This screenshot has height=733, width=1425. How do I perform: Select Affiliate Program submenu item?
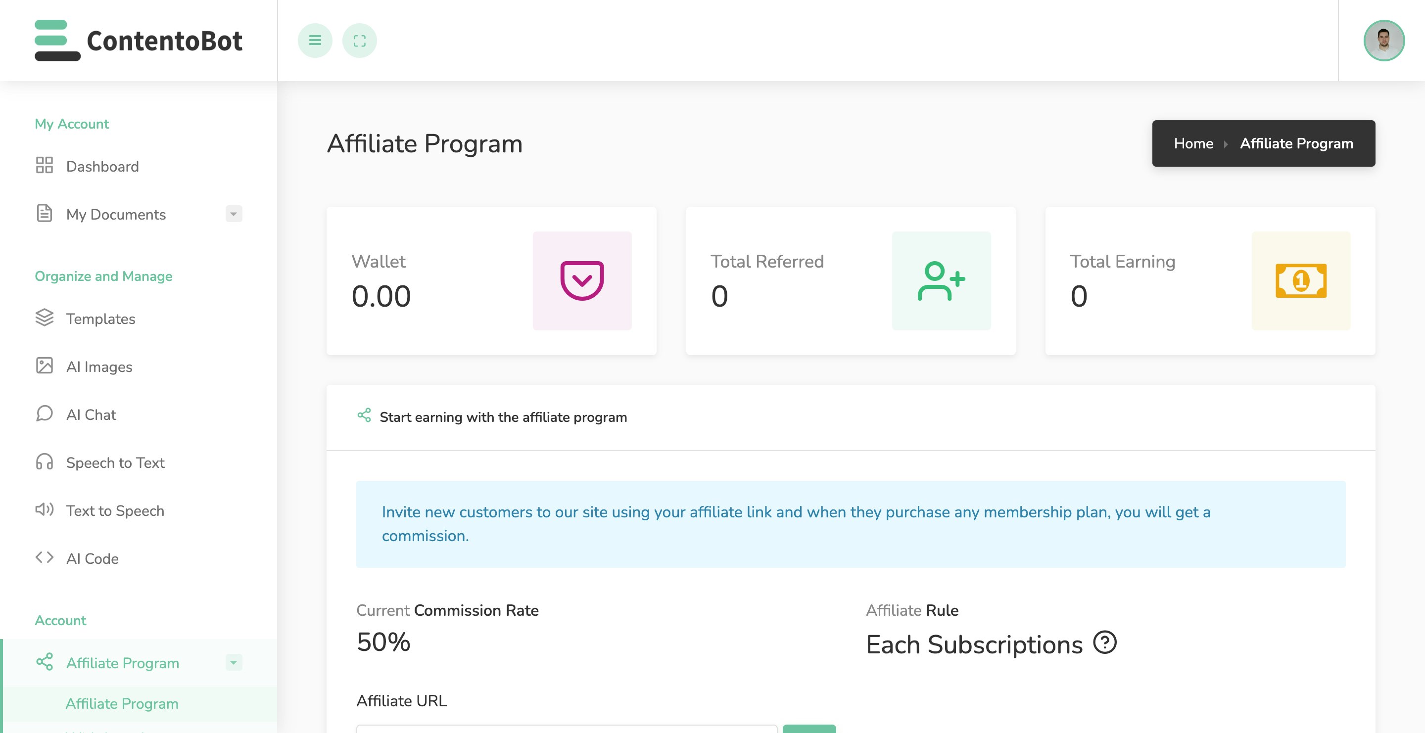pyautogui.click(x=122, y=703)
